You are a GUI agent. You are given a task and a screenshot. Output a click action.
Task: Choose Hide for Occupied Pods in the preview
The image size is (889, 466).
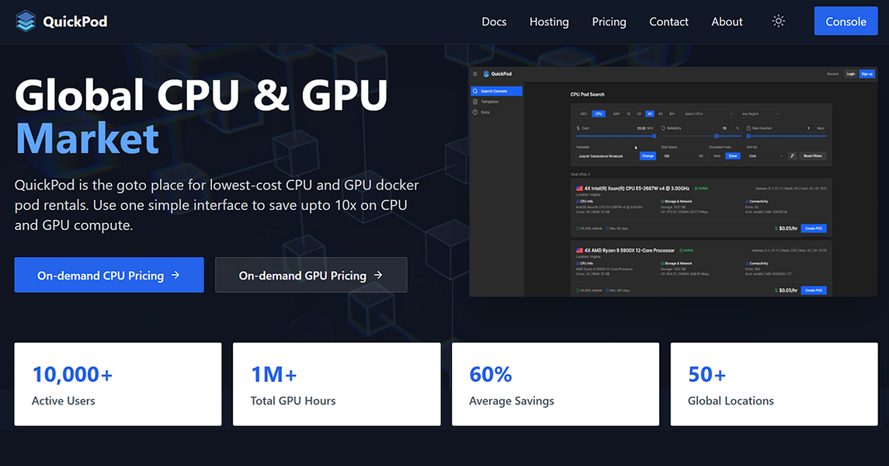717,156
